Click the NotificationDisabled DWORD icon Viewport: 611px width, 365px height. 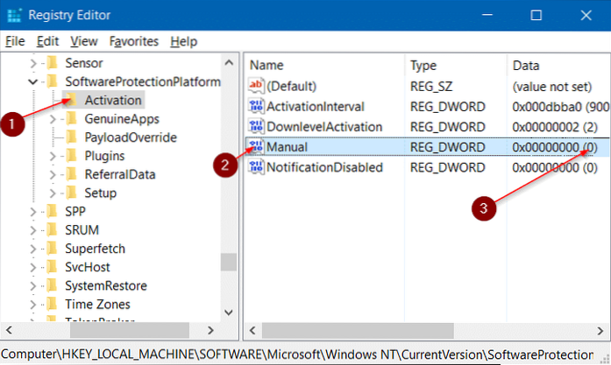257,167
